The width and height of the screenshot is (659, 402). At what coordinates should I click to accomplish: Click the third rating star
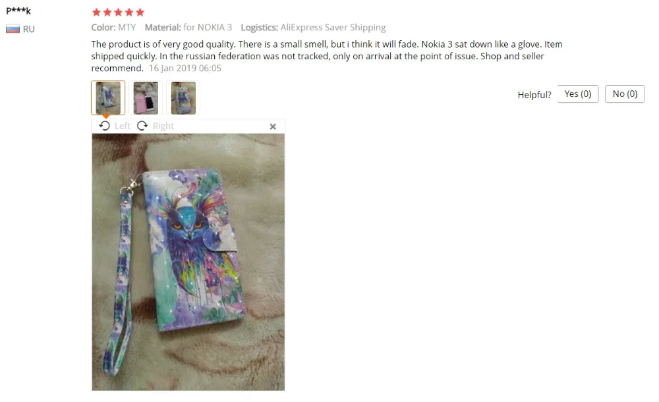118,13
